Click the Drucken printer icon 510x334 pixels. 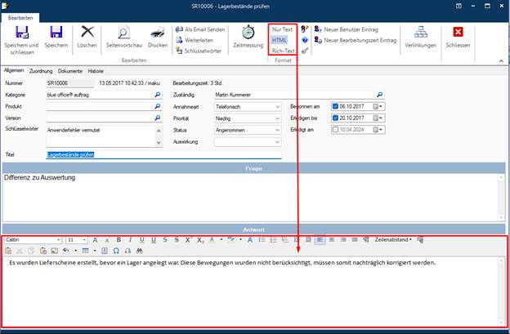(x=158, y=33)
